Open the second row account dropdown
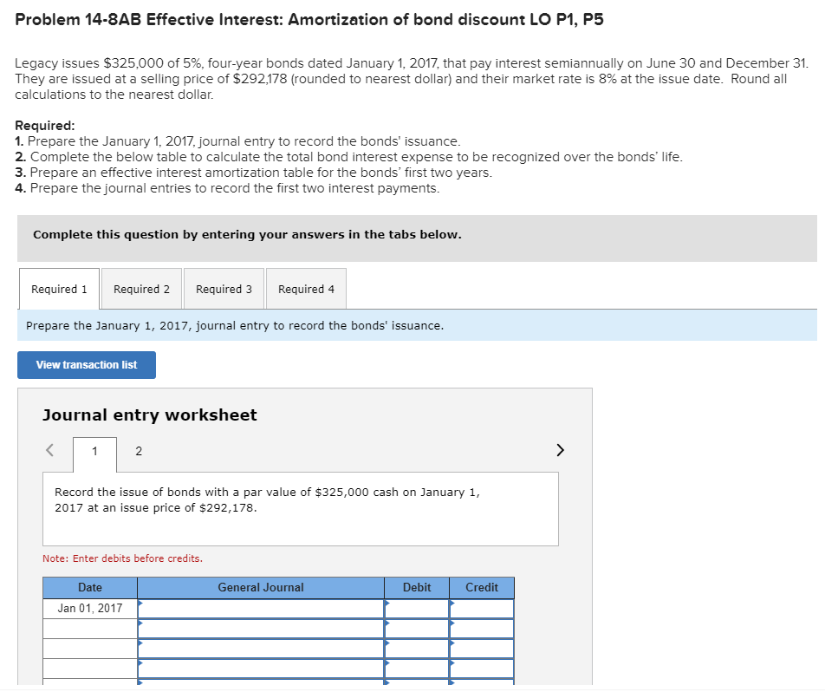This screenshot has height=692, width=825. (260, 627)
